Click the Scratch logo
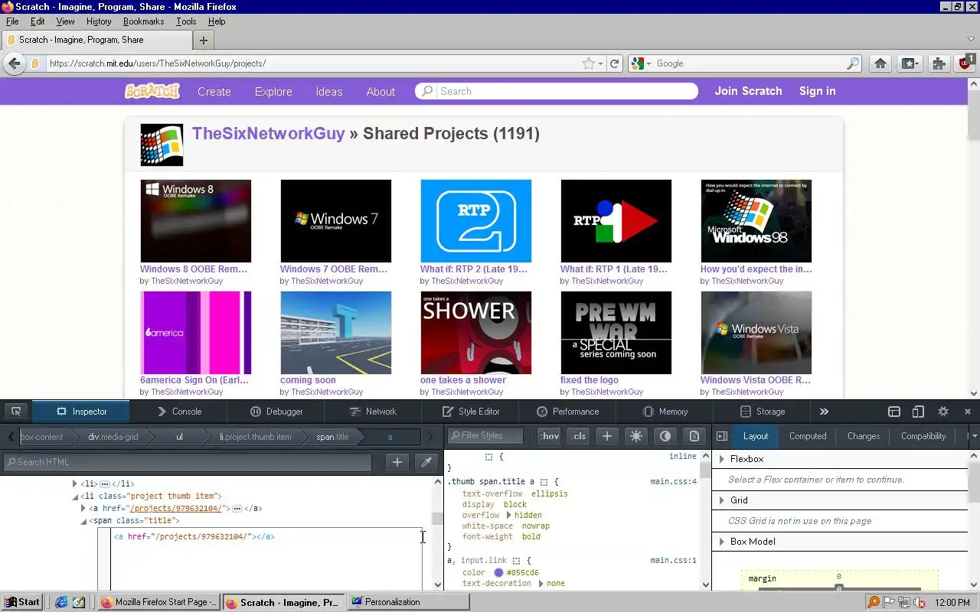Viewport: 980px width, 612px height. click(152, 91)
